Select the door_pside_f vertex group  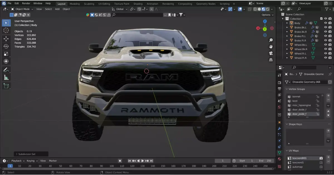304,114
